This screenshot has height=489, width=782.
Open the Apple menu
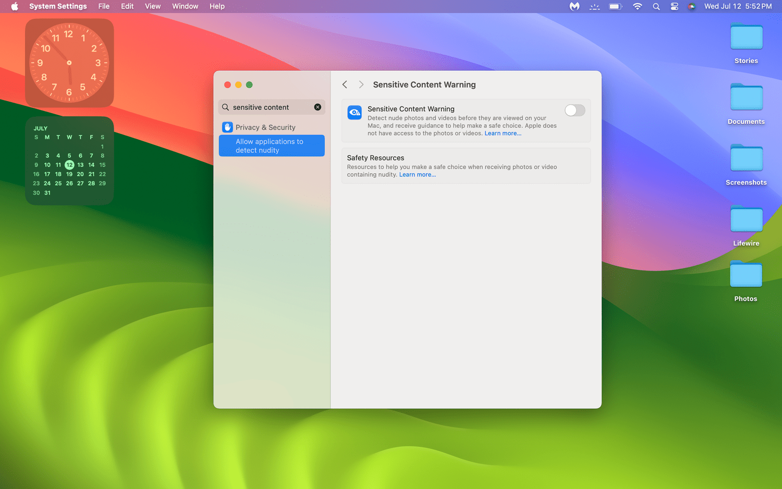pyautogui.click(x=14, y=6)
